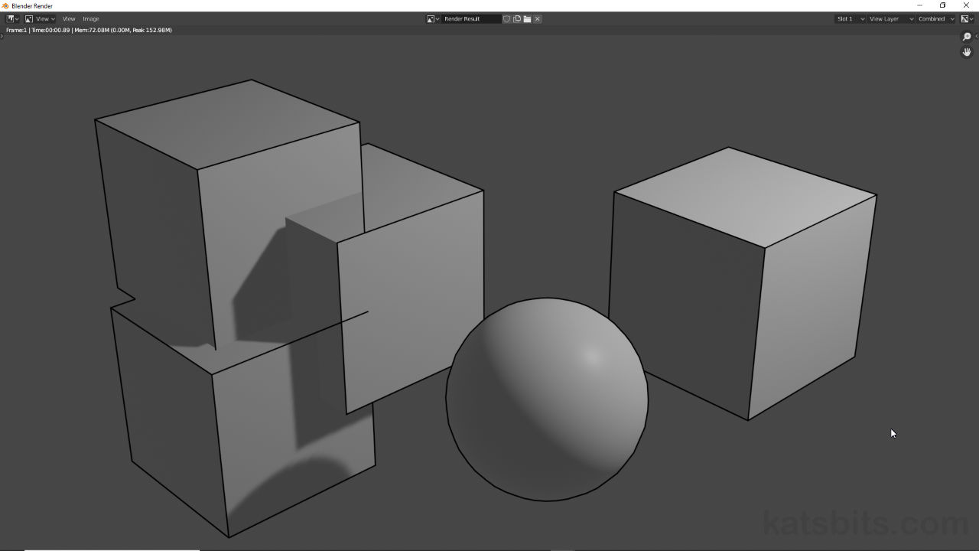Open the image editor View mode dropdown
This screenshot has height=551, width=979.
pos(40,18)
